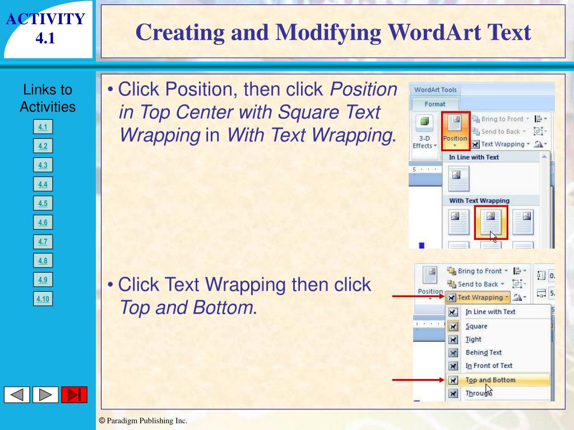
Task: Select Square wrapping option
Action: coord(498,326)
